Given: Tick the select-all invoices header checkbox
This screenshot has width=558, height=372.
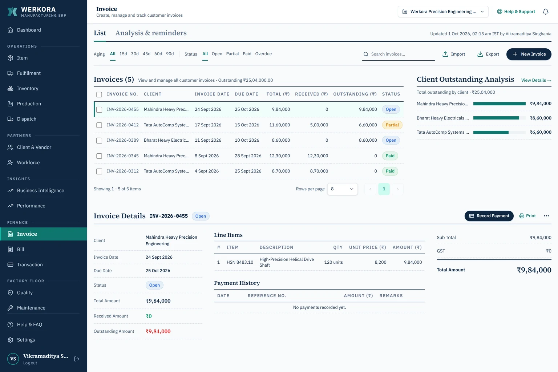Looking at the screenshot, I should 99,94.
